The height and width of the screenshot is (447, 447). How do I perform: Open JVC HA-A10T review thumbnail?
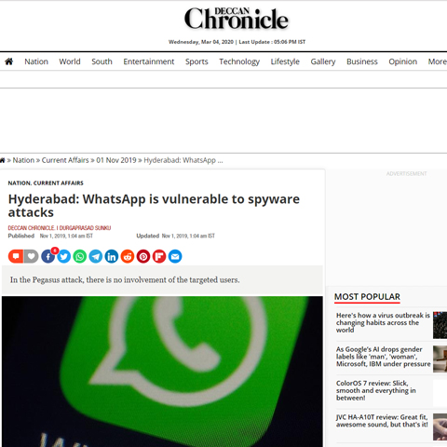(440, 427)
